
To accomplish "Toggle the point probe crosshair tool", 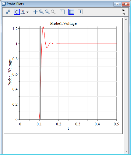I will 17,12.
